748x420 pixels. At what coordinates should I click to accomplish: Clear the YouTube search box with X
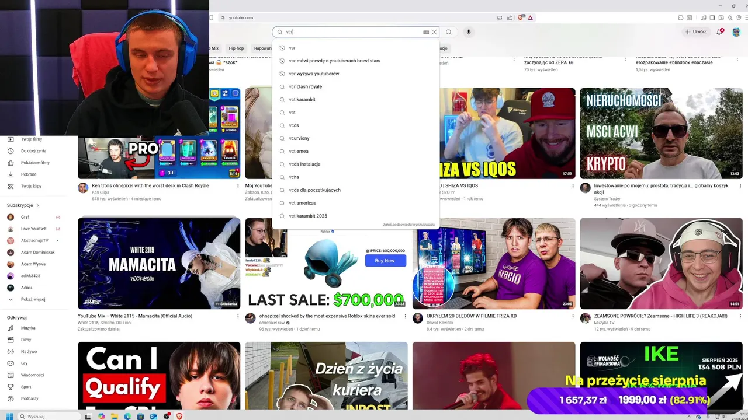coord(434,32)
